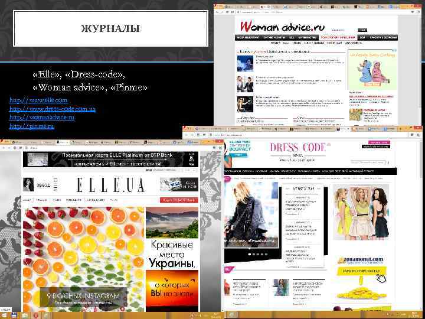Screen dimensions: 425x319
Task: Open the three models photo on Dress Code
Action: pos(361,212)
